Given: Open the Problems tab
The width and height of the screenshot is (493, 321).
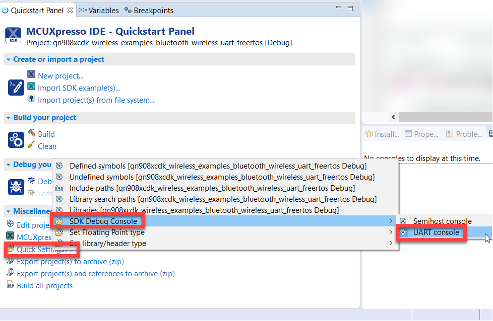Looking at the screenshot, I should 464,134.
